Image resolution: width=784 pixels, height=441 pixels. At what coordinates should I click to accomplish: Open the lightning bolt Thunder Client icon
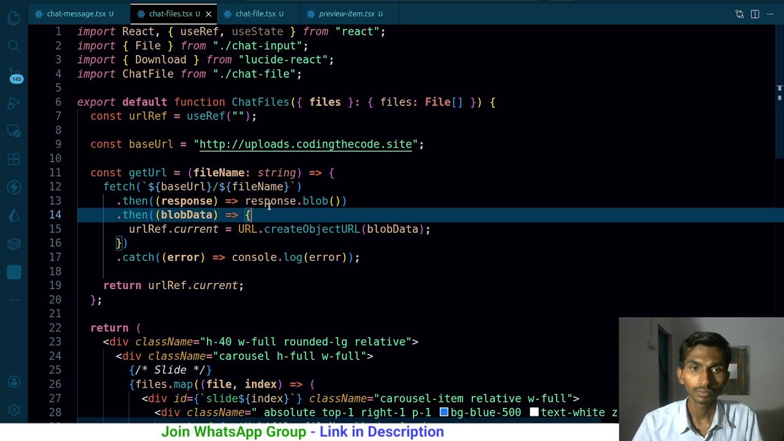13,187
